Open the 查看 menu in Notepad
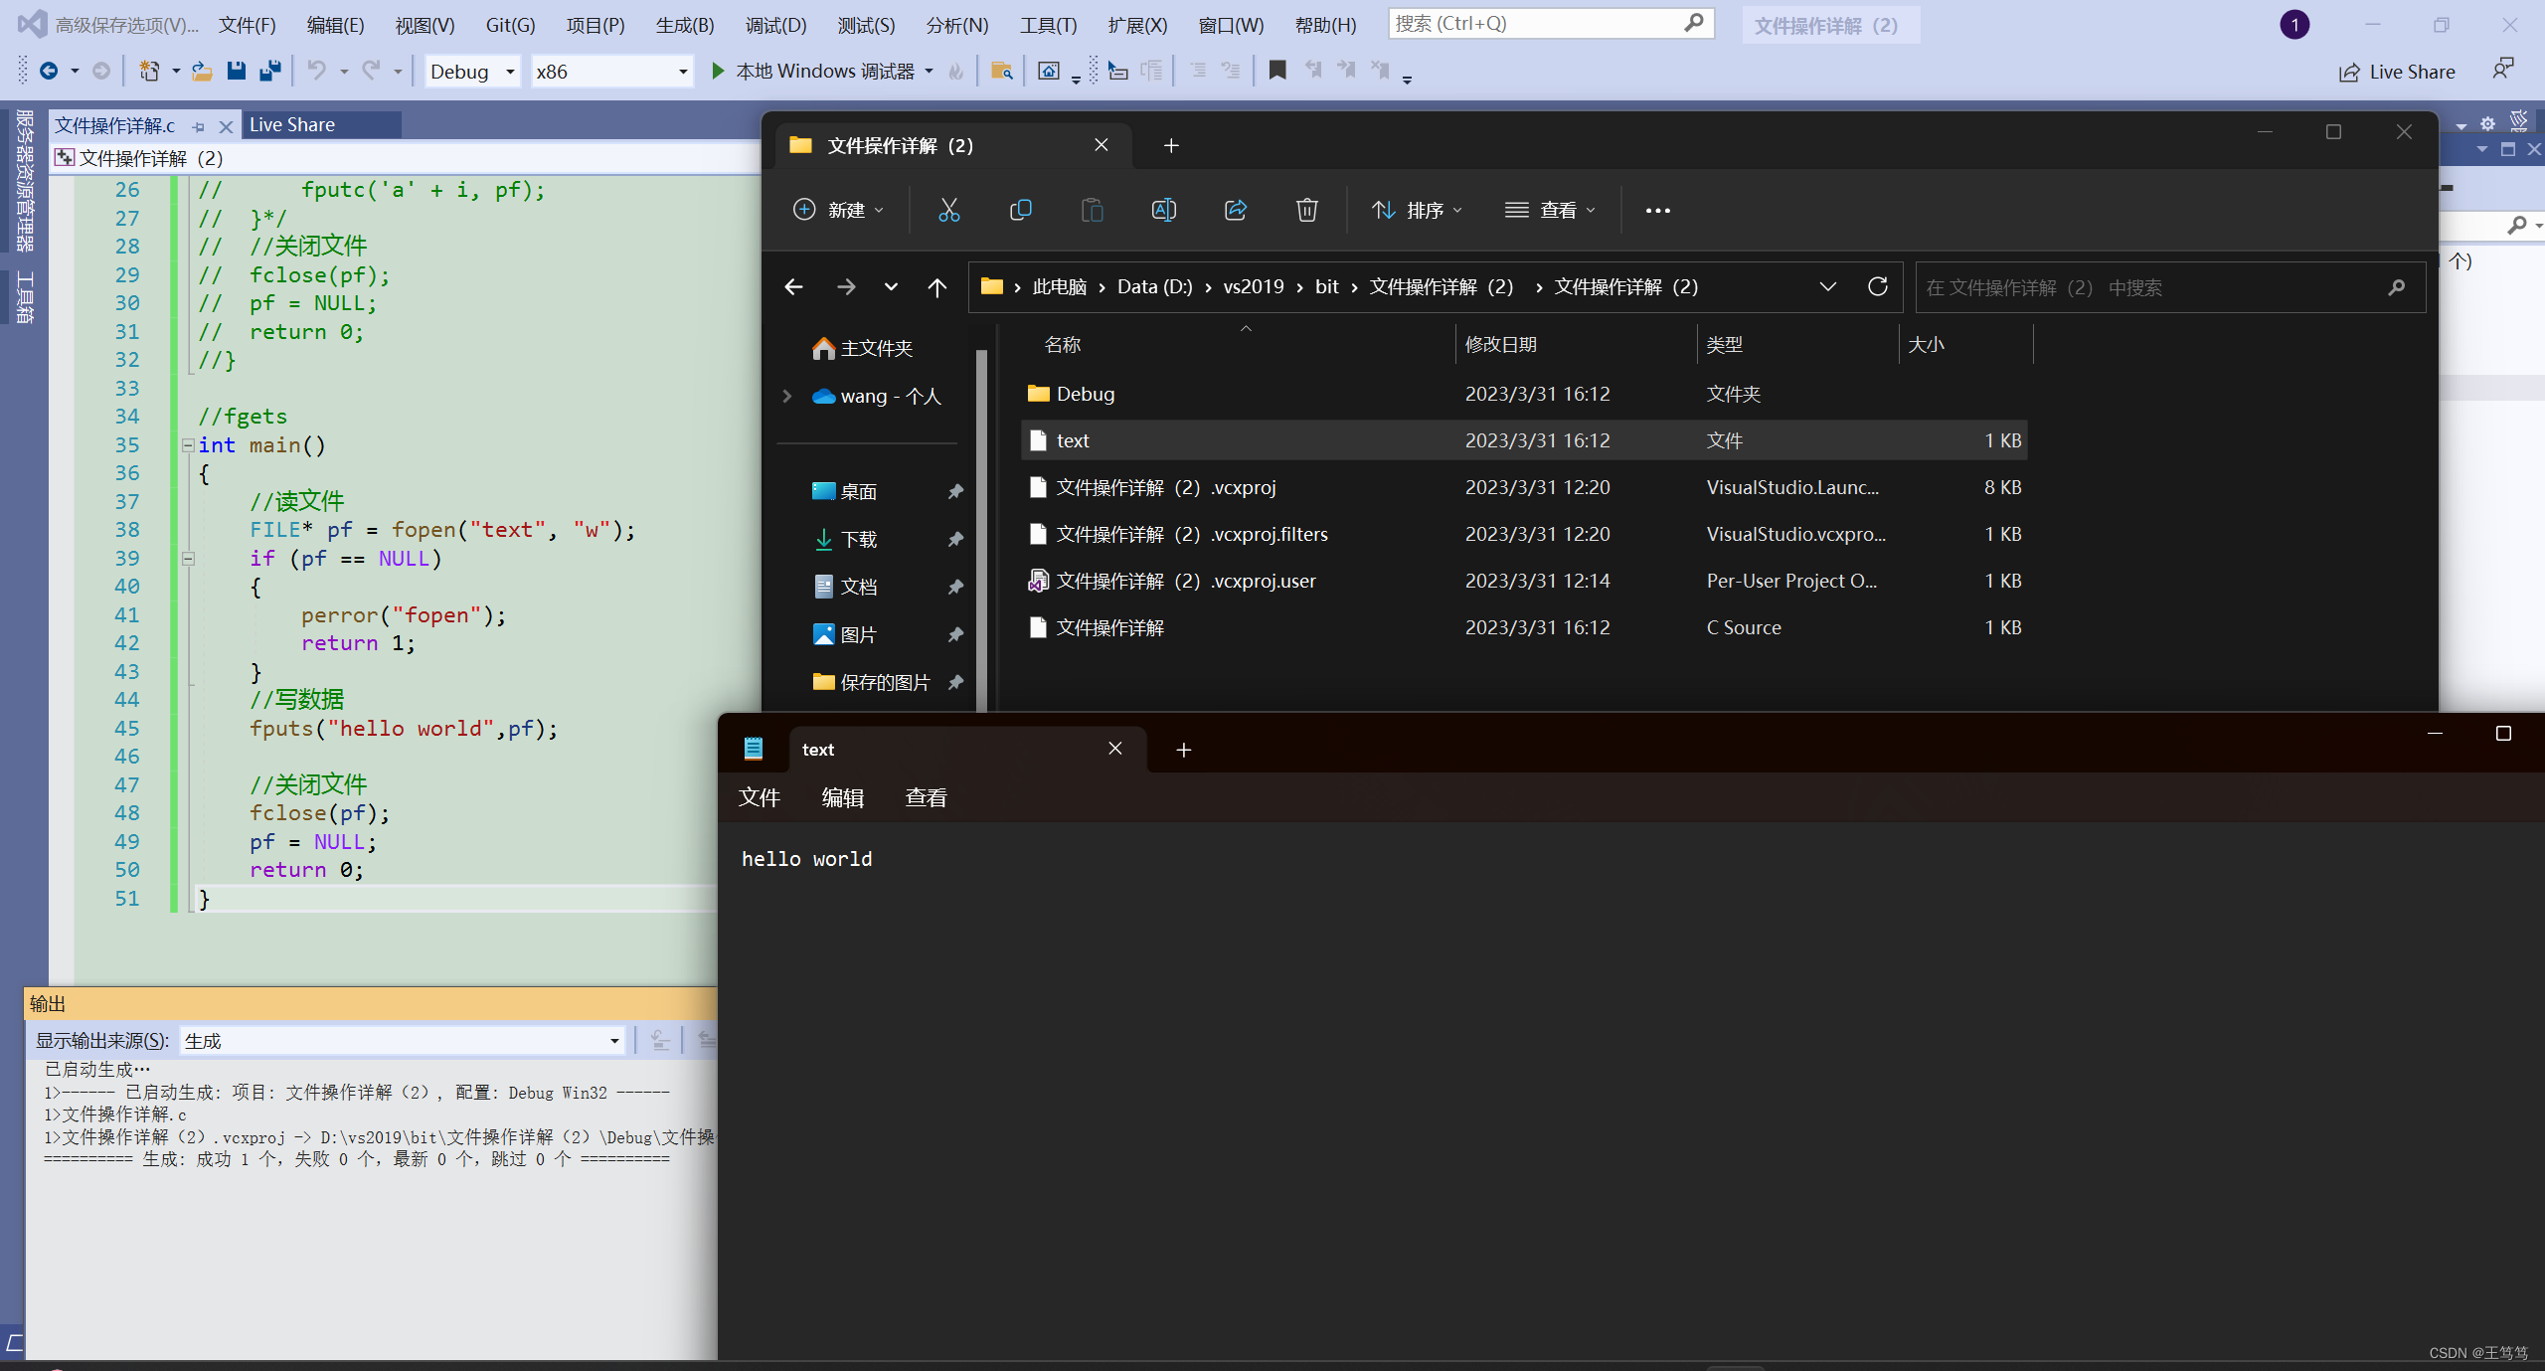This screenshot has width=2545, height=1371. 926,797
